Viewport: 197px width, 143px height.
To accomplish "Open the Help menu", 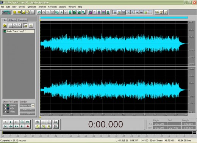I will pyautogui.click(x=80, y=7).
